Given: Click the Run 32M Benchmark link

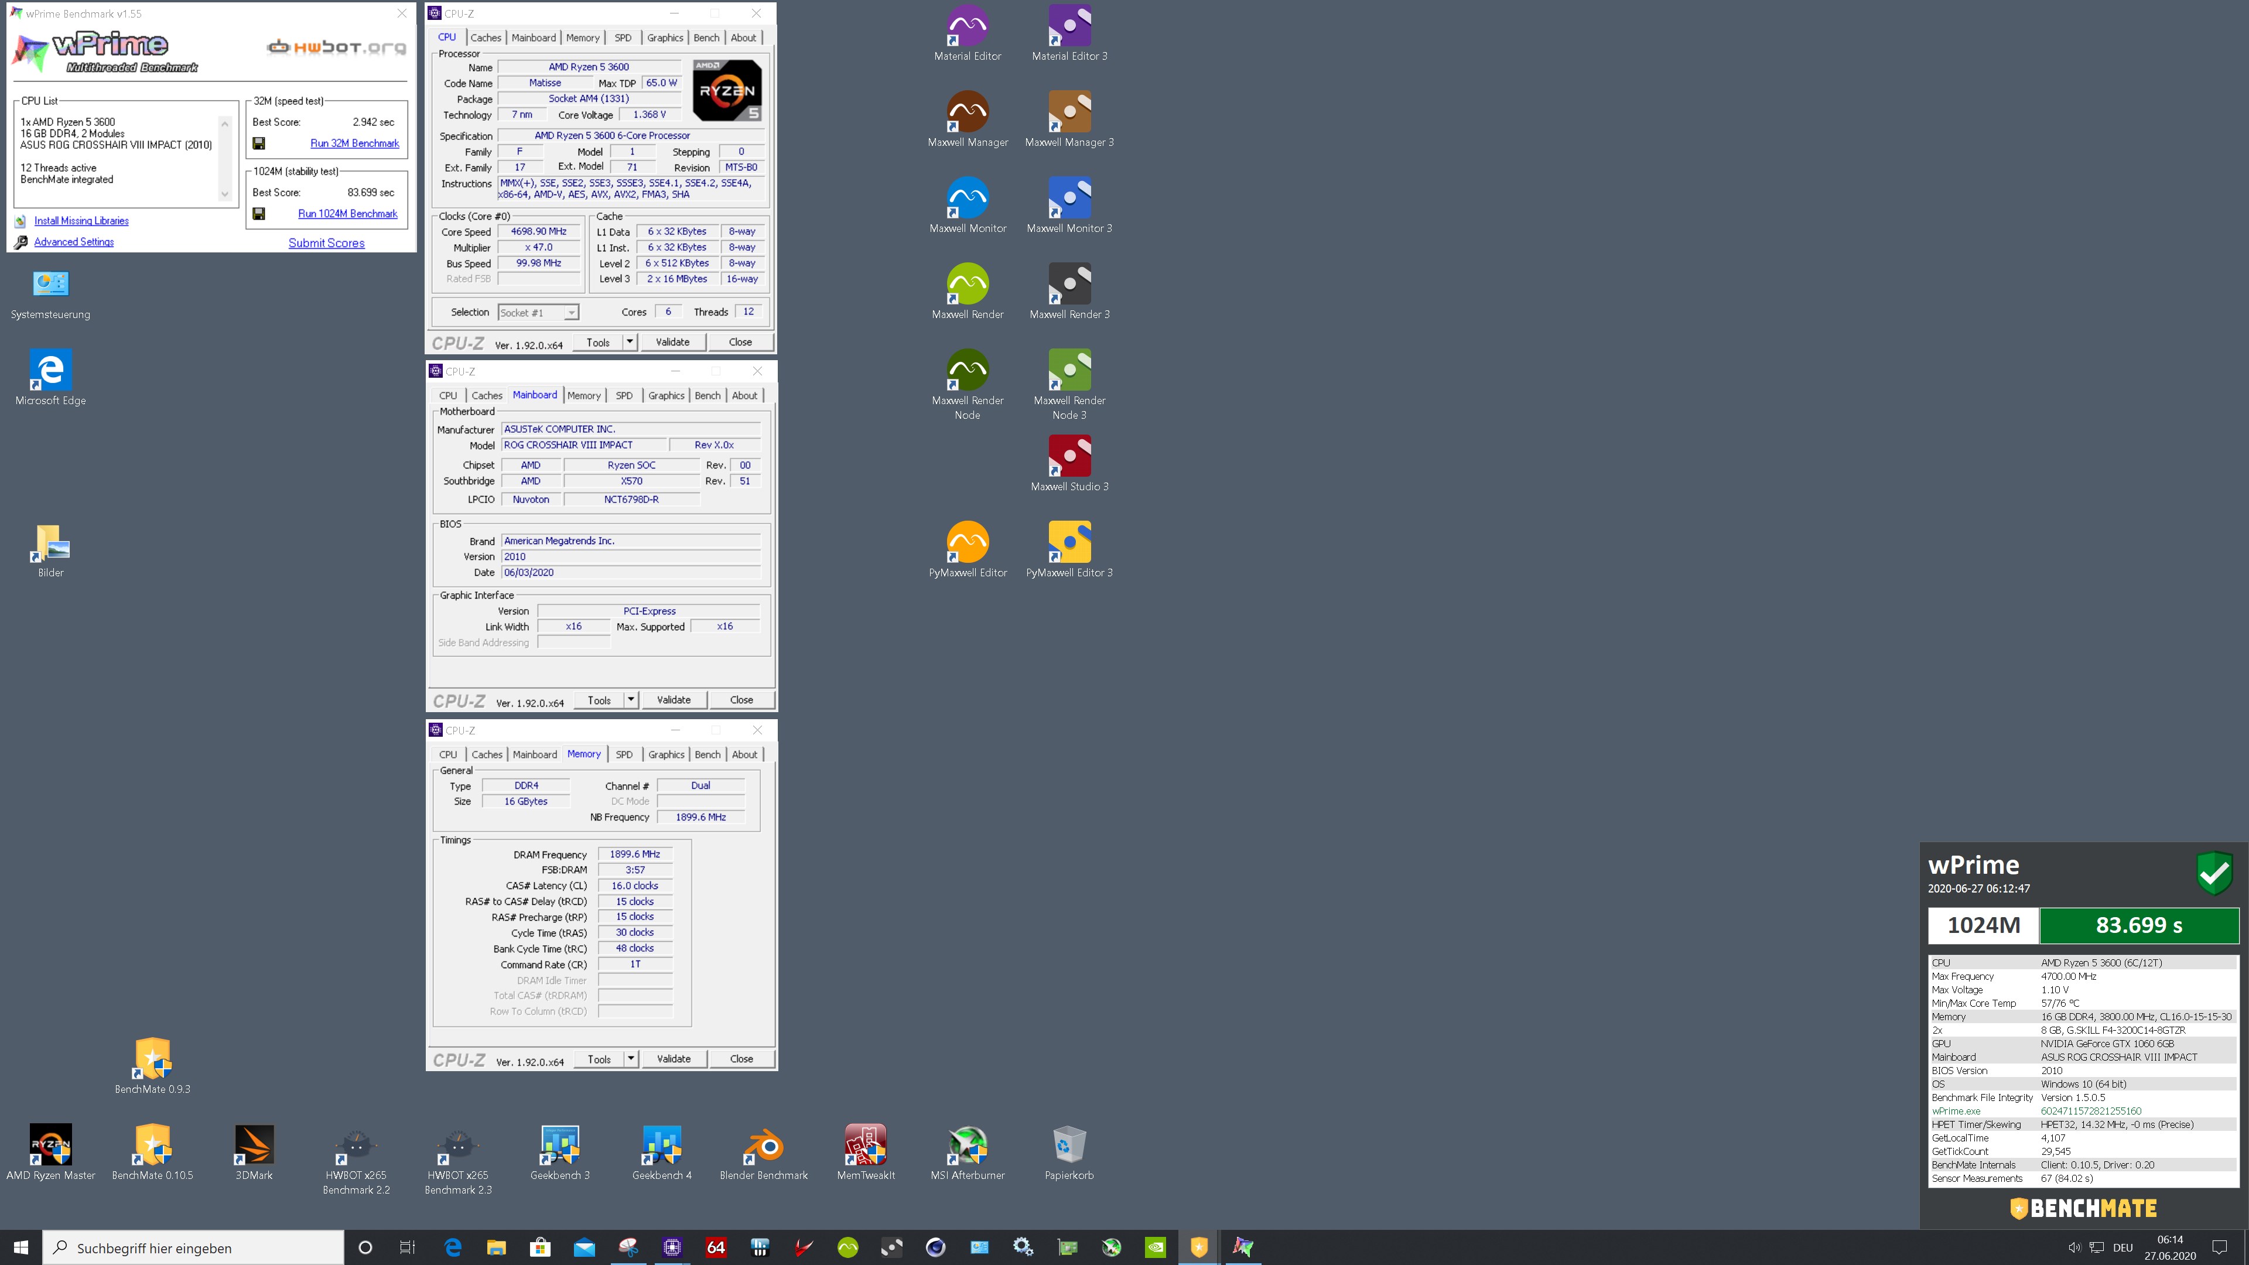Looking at the screenshot, I should tap(354, 143).
